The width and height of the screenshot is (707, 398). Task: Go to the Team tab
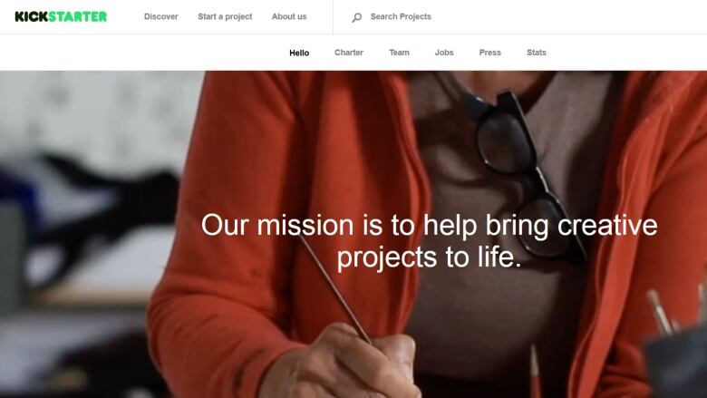(399, 53)
